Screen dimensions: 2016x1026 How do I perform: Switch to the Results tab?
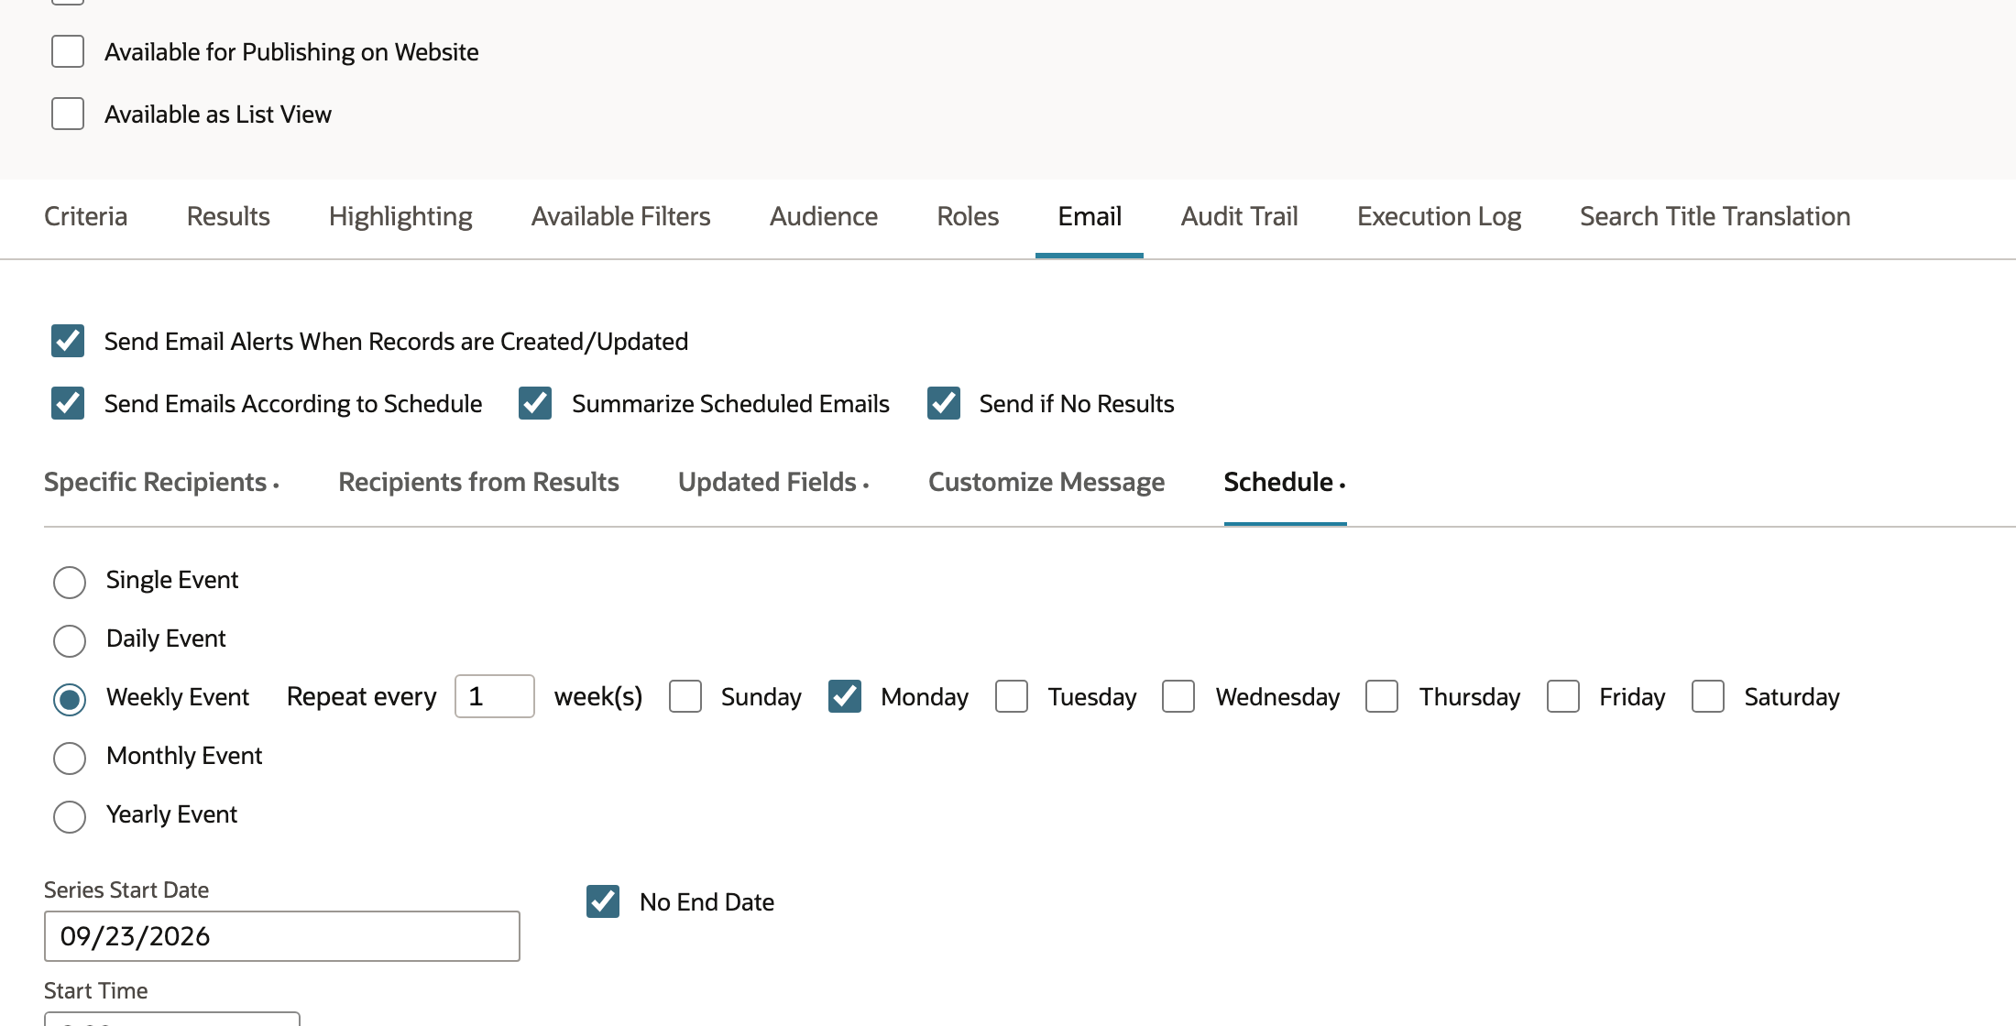[x=228, y=216]
